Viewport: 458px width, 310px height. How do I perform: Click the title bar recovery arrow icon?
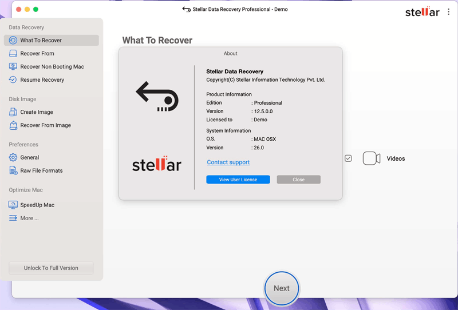click(x=187, y=9)
